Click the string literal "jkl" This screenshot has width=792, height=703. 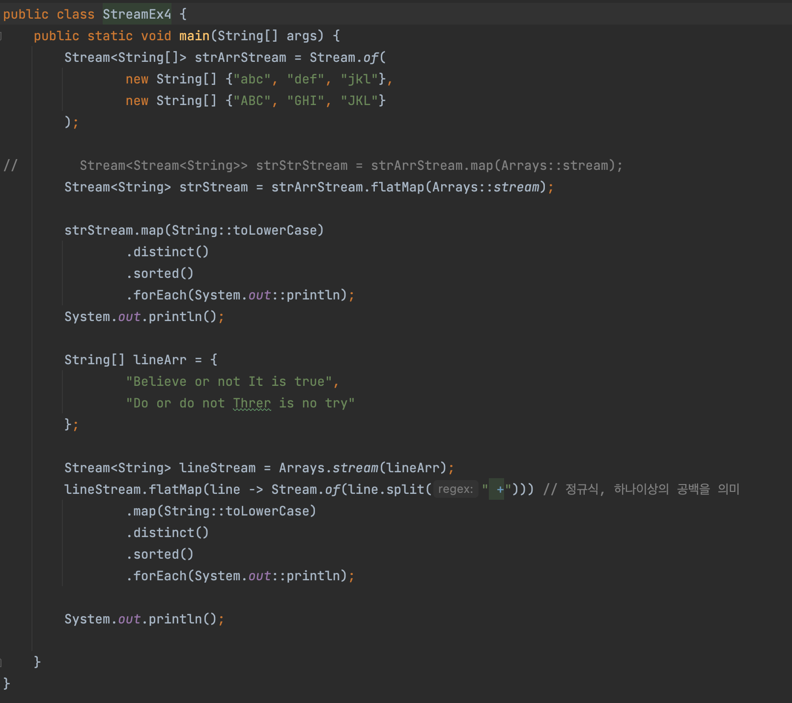tap(359, 79)
